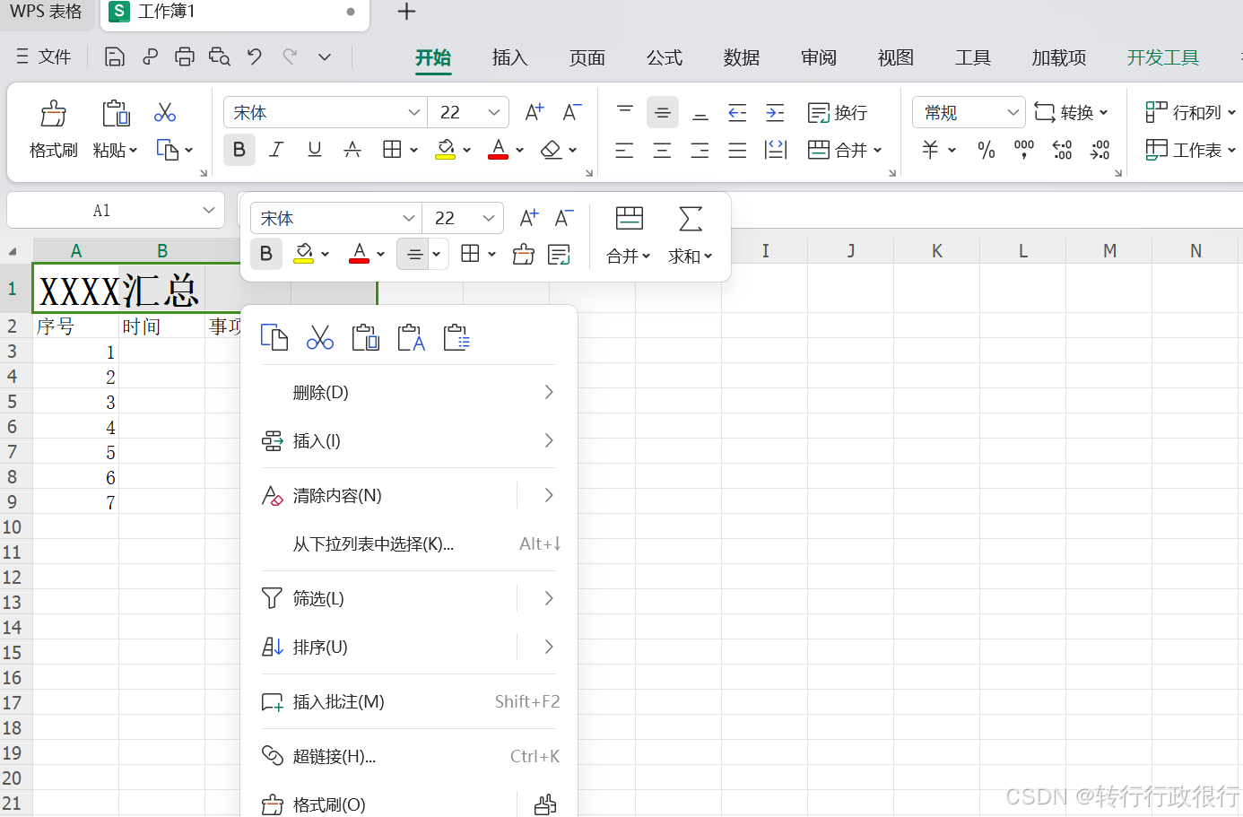Click the Cut scissors icon in context menu
The height and width of the screenshot is (817, 1243).
tap(319, 337)
